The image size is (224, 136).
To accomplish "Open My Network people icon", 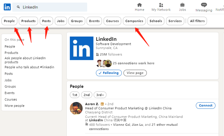I will point(161,5).
